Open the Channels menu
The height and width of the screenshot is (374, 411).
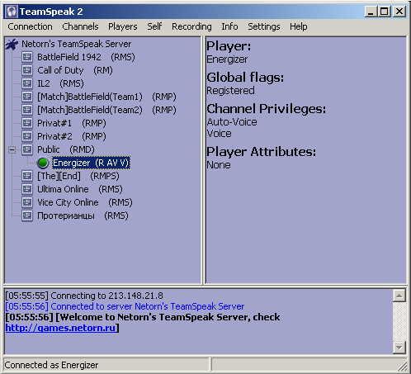pyautogui.click(x=80, y=26)
